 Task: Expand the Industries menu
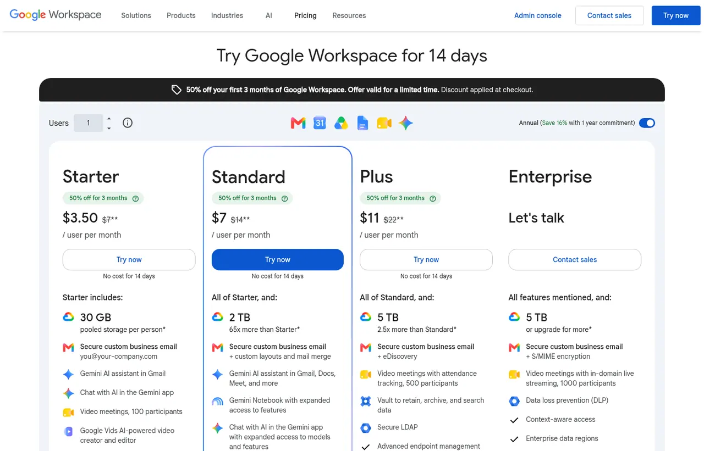coord(227,15)
